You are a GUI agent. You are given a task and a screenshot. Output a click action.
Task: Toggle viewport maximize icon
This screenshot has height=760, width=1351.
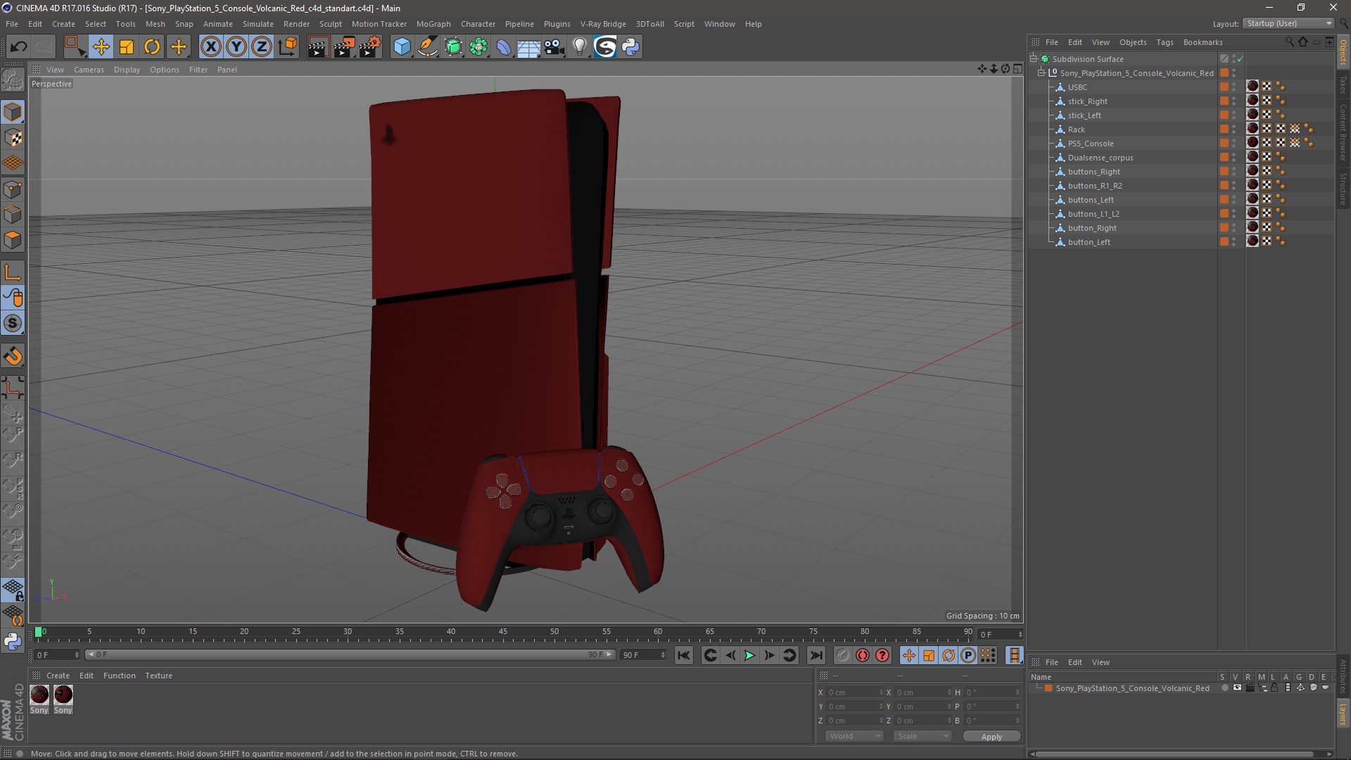point(1018,69)
